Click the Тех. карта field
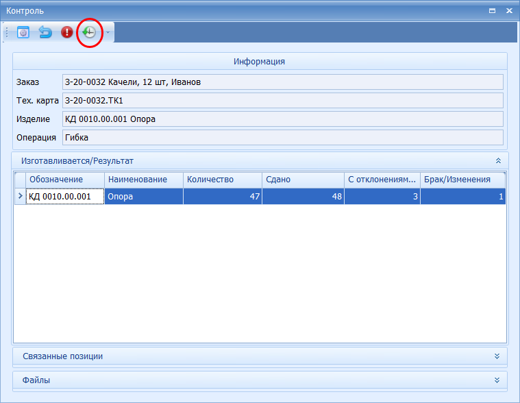 click(x=282, y=101)
